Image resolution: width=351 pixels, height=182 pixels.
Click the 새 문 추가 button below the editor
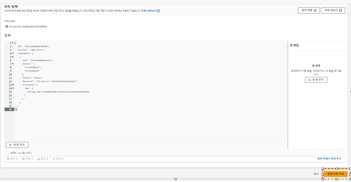(17, 145)
